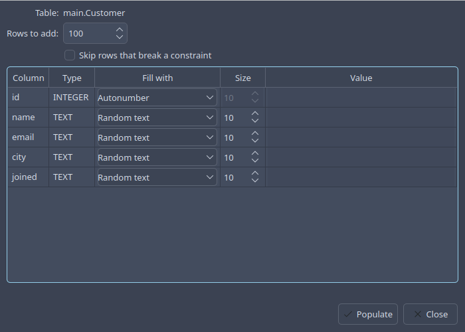Select the email column cell
465x332 pixels.
point(28,137)
